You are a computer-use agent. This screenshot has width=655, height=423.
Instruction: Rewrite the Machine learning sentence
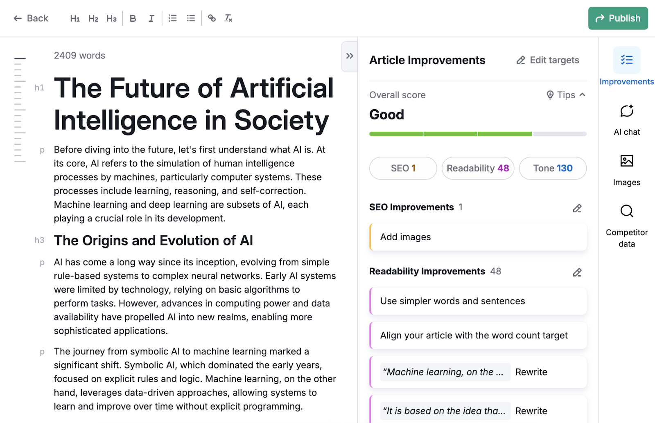pos(531,372)
